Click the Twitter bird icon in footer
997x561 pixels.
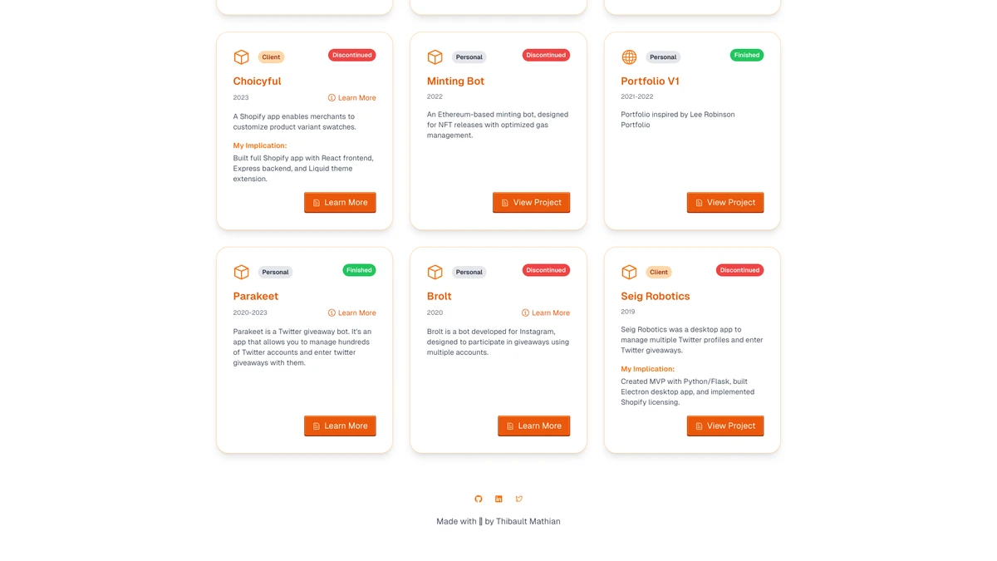click(519, 499)
